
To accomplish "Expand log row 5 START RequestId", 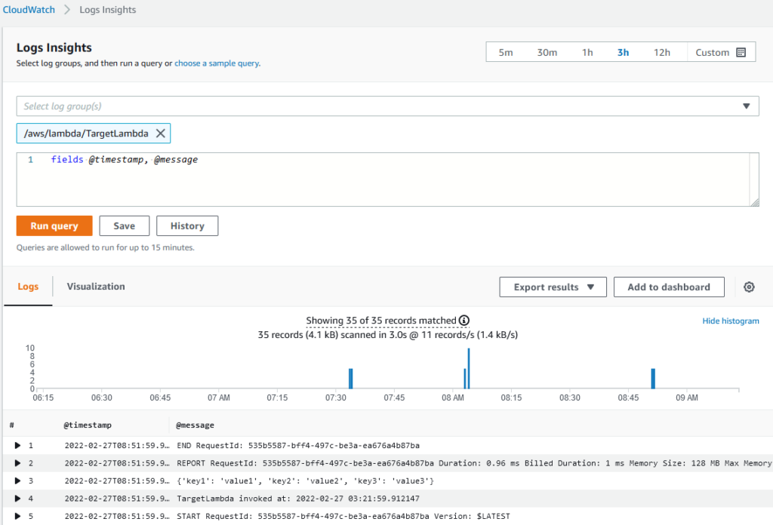I will pos(18,516).
